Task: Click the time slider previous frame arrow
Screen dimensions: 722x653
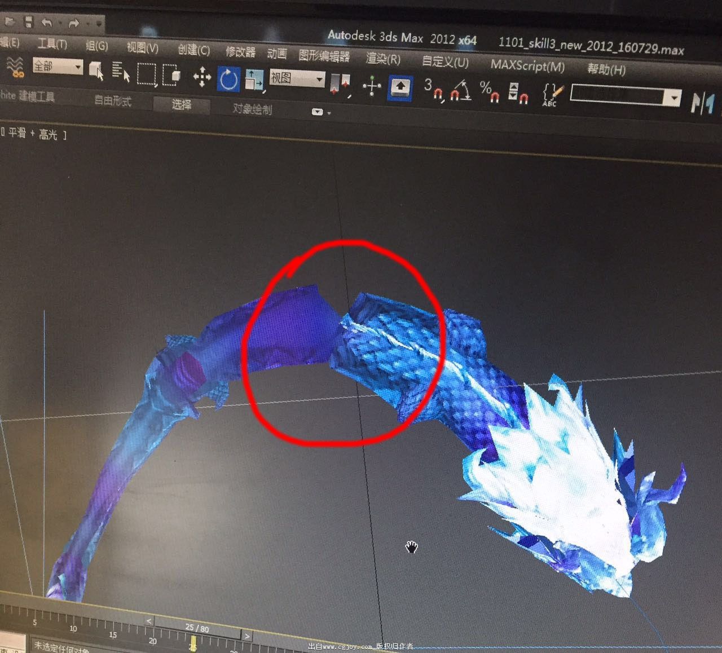Action: point(149,621)
